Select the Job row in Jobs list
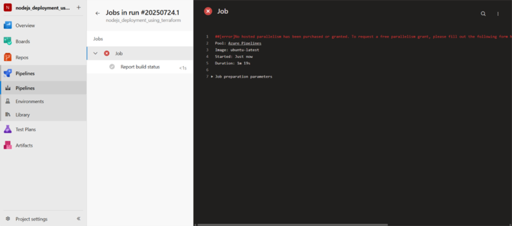The image size is (512, 226). (x=140, y=53)
